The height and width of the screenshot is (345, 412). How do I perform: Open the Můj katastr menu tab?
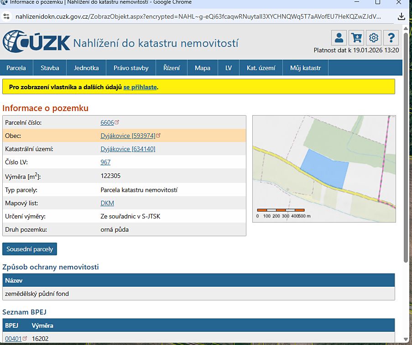point(306,68)
